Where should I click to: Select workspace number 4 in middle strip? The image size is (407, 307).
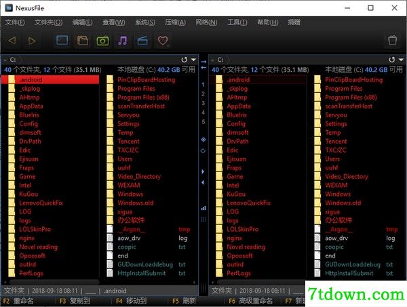(203, 112)
